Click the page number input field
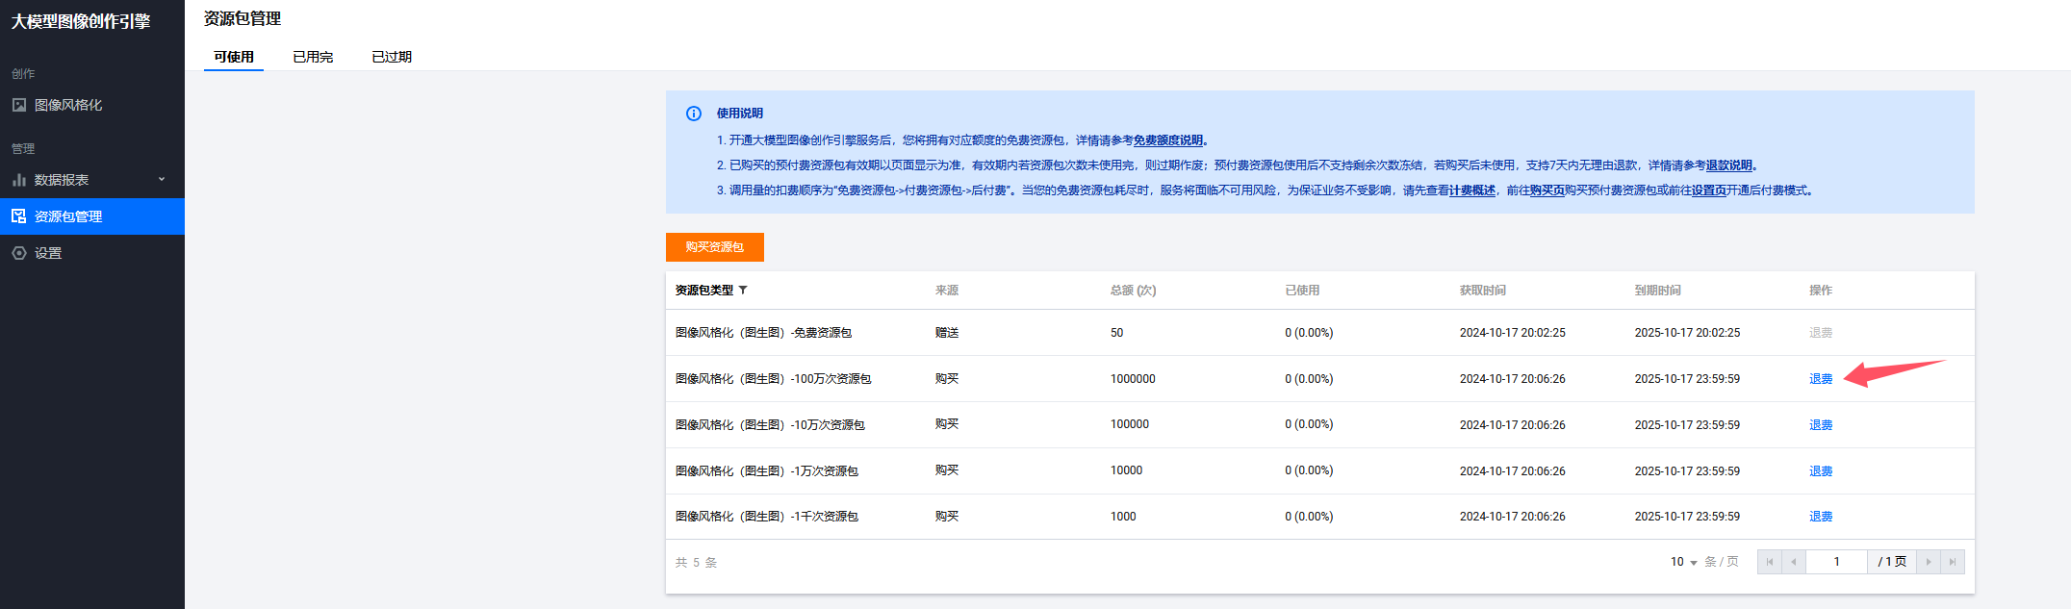Viewport: 2071px width, 609px height. [1836, 562]
